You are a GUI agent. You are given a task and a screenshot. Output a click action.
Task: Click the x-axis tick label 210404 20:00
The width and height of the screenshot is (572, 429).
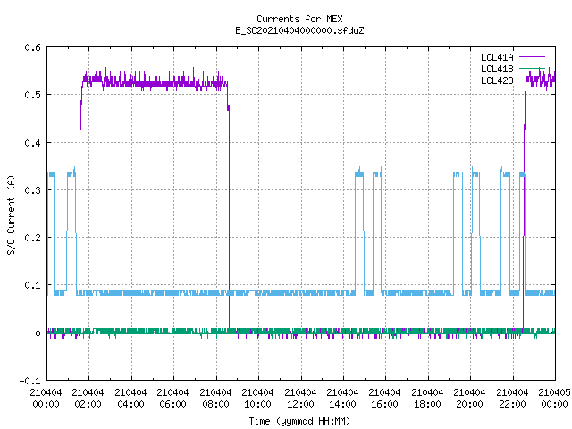[469, 398]
